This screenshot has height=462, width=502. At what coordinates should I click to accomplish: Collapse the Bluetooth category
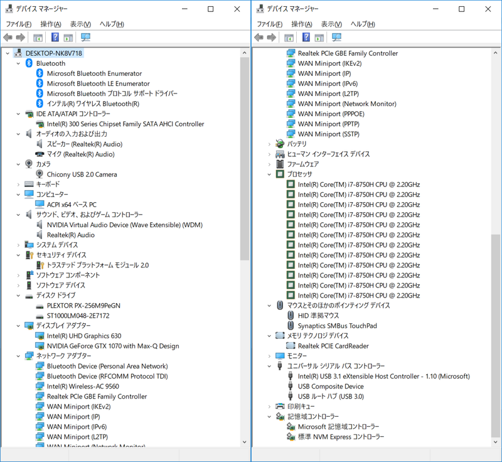point(18,63)
